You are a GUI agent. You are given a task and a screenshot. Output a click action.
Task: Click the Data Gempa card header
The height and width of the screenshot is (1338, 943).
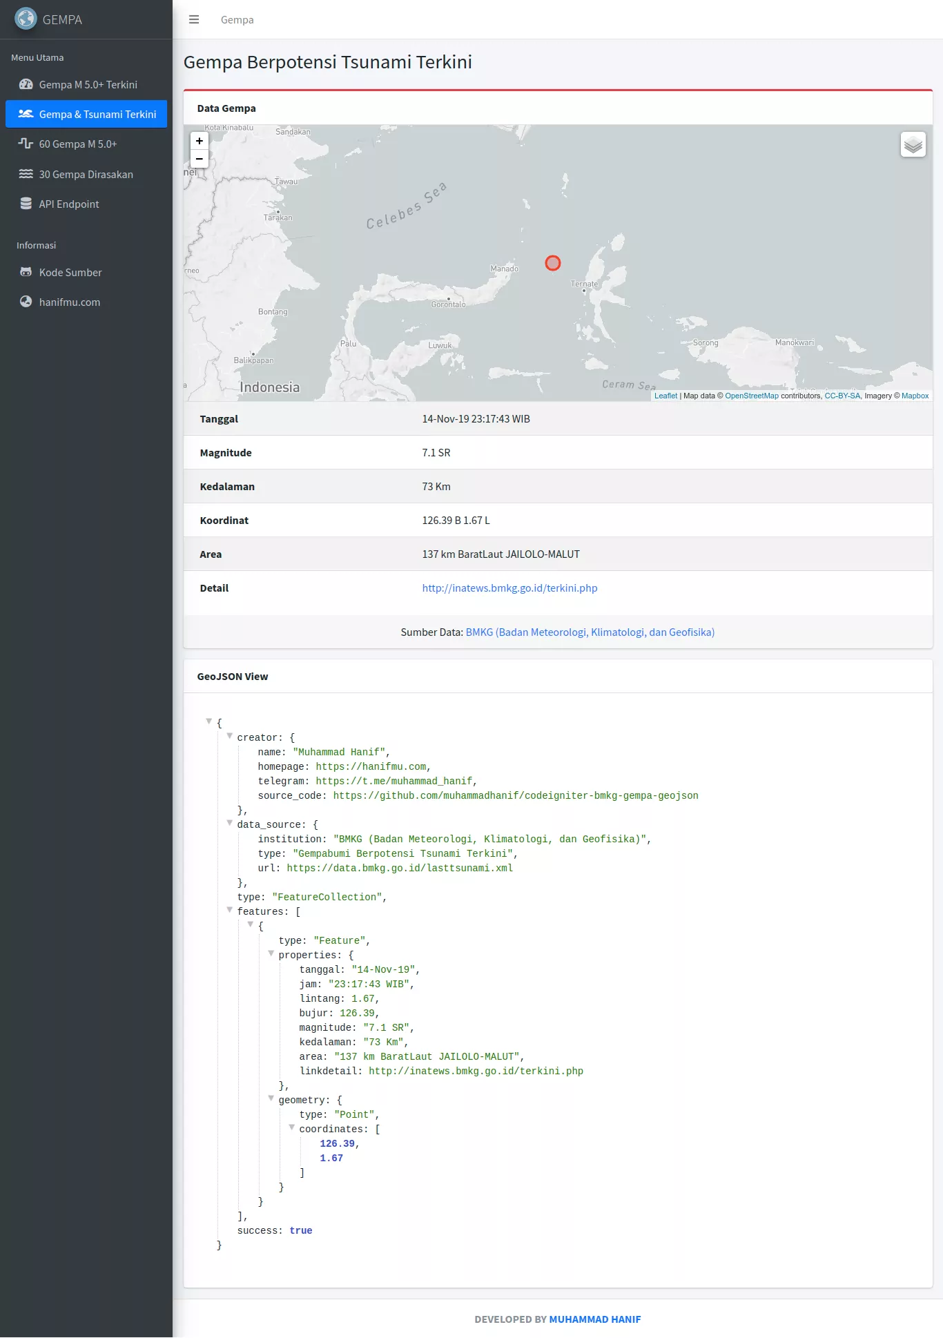tap(558, 108)
